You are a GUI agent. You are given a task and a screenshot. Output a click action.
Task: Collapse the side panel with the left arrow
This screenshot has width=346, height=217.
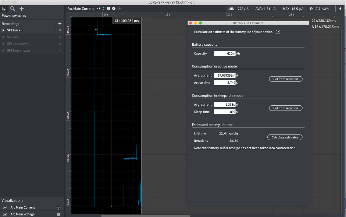[340, 8]
